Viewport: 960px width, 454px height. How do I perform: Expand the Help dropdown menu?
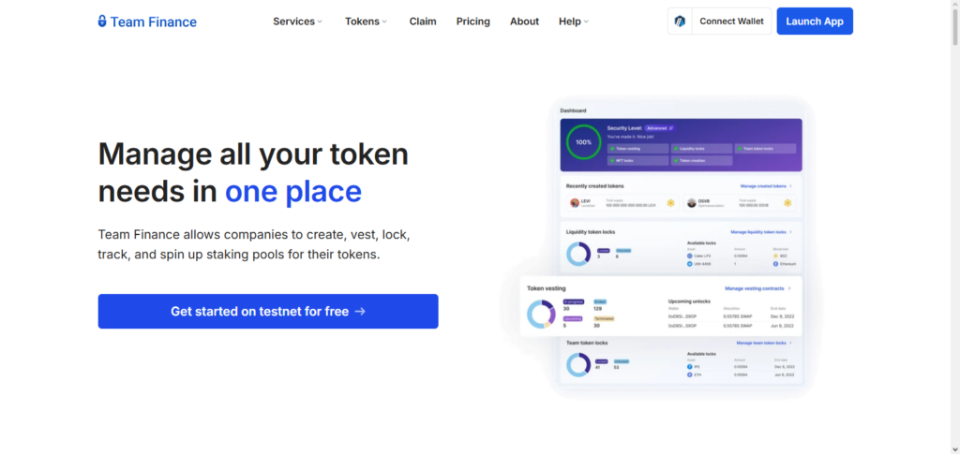click(574, 22)
